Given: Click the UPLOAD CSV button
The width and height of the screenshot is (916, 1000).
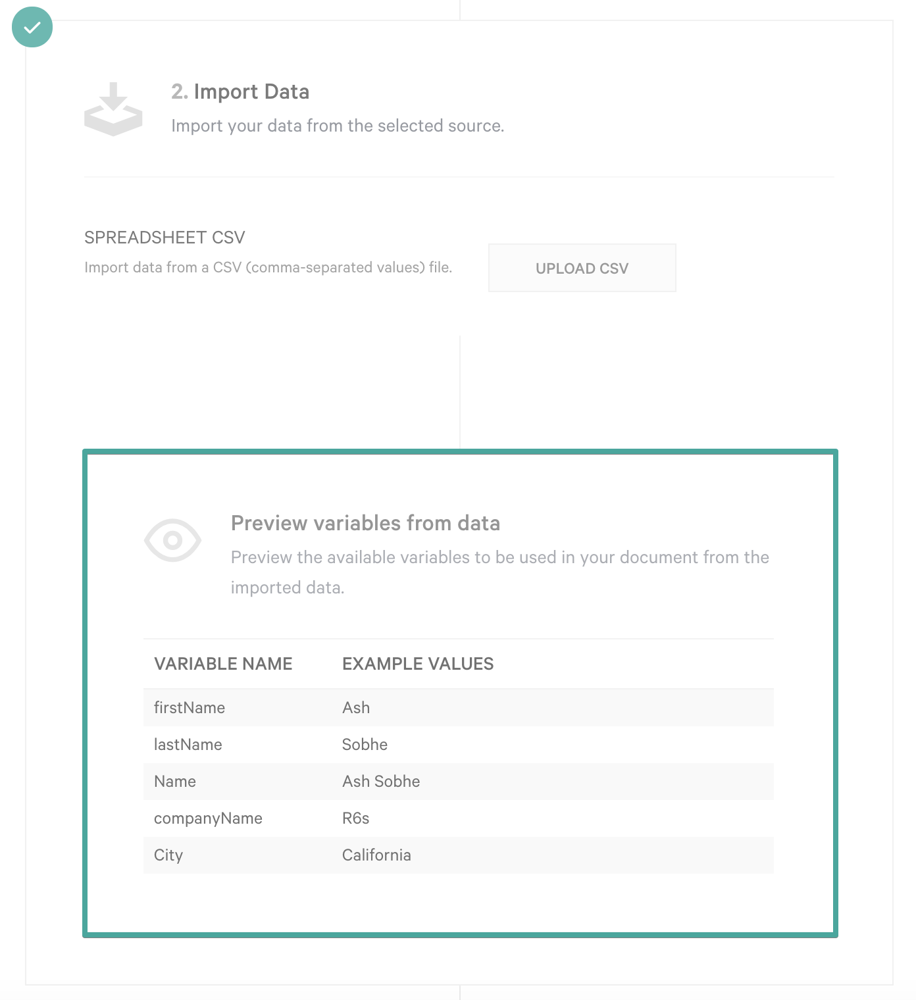Looking at the screenshot, I should click(582, 268).
